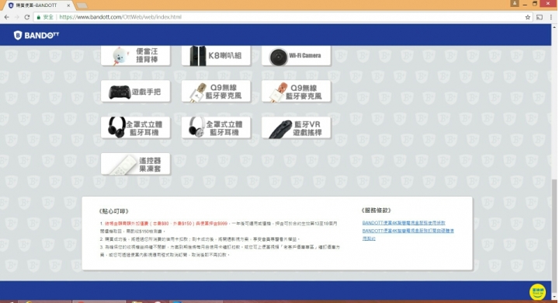Screen dimensions: 559x303
Task: Click the scrollbar up arrow
Action: click(x=554, y=27)
